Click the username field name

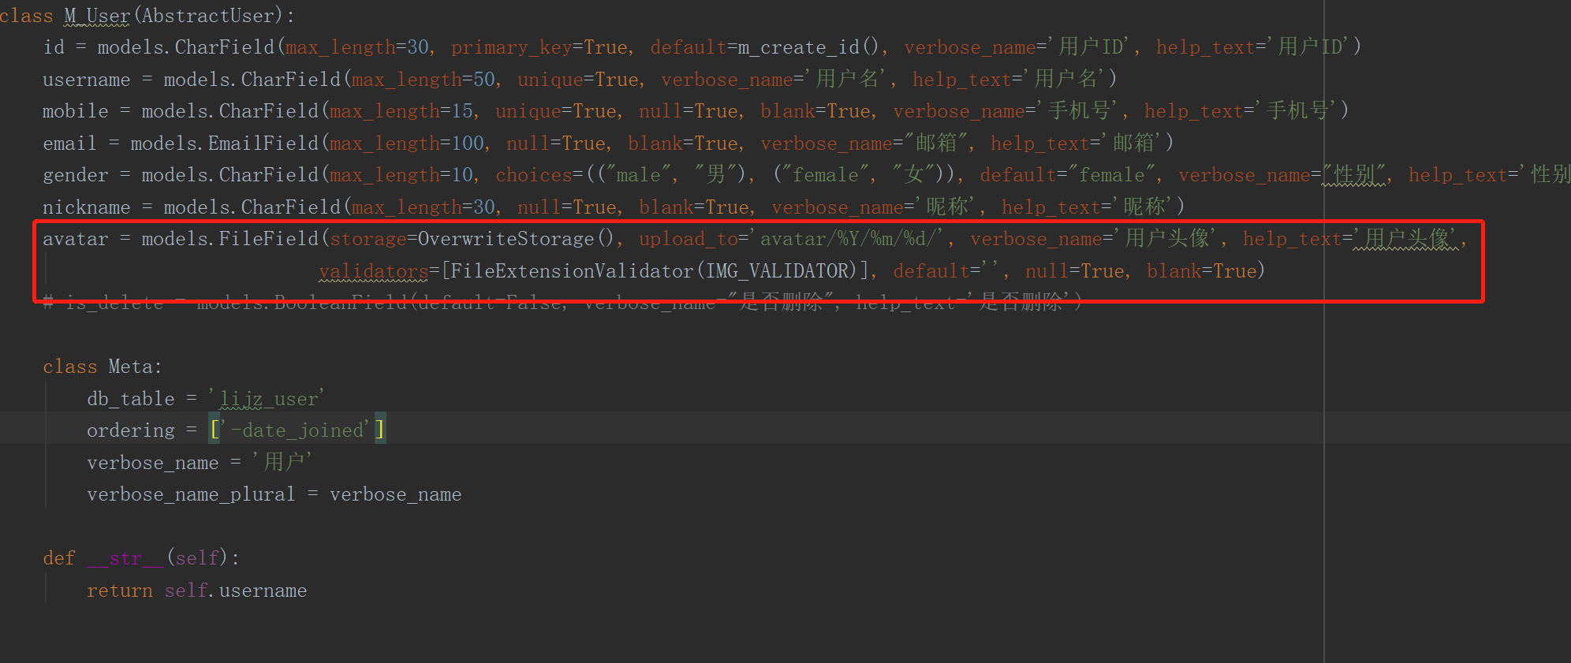[x=86, y=80]
